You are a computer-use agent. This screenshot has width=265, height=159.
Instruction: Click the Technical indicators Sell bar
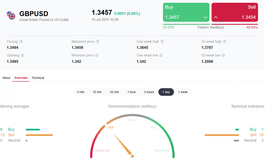tap(222, 135)
